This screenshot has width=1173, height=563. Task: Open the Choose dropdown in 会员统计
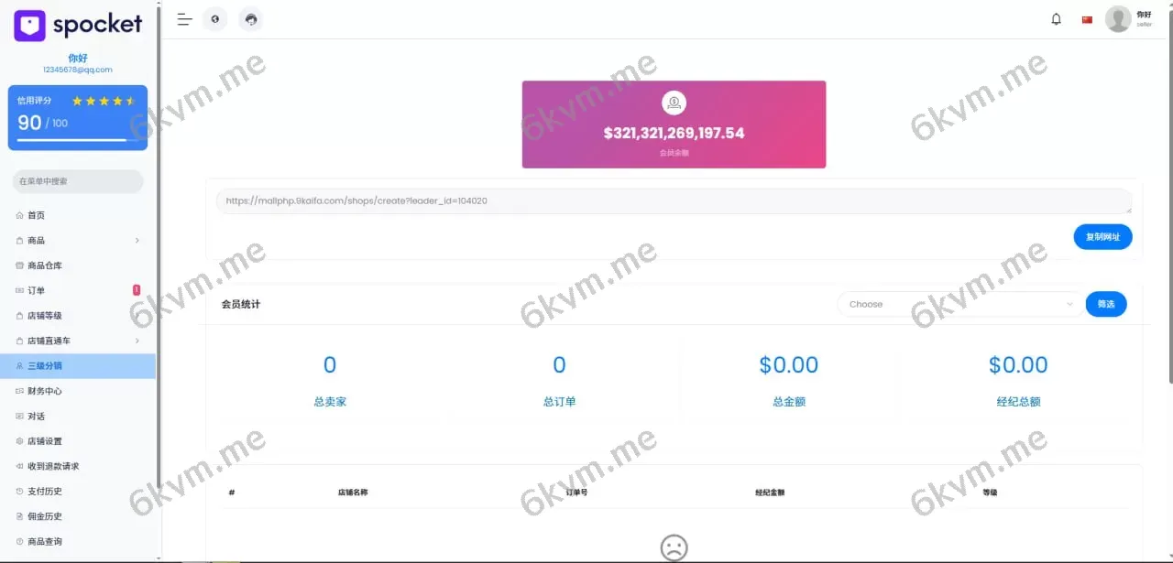(x=959, y=303)
